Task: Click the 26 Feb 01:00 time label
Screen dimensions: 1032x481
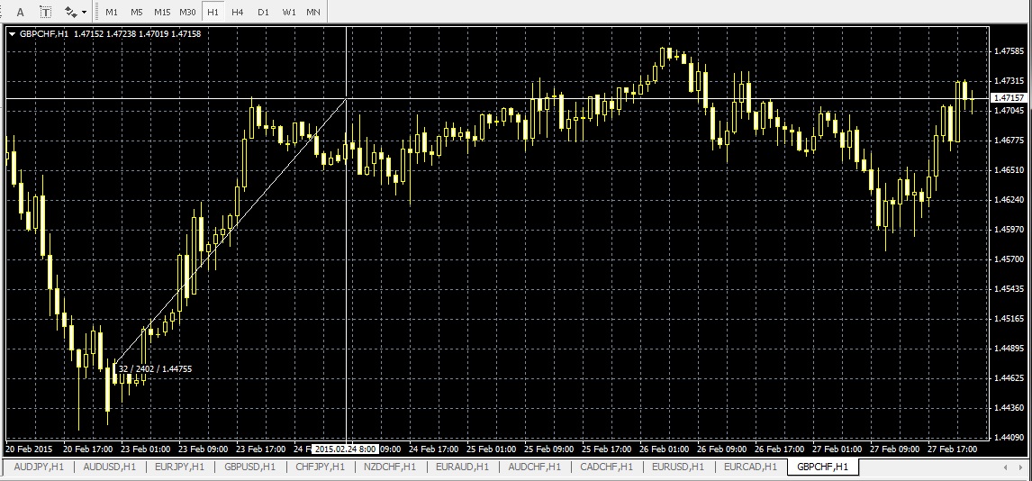Action: click(x=665, y=449)
